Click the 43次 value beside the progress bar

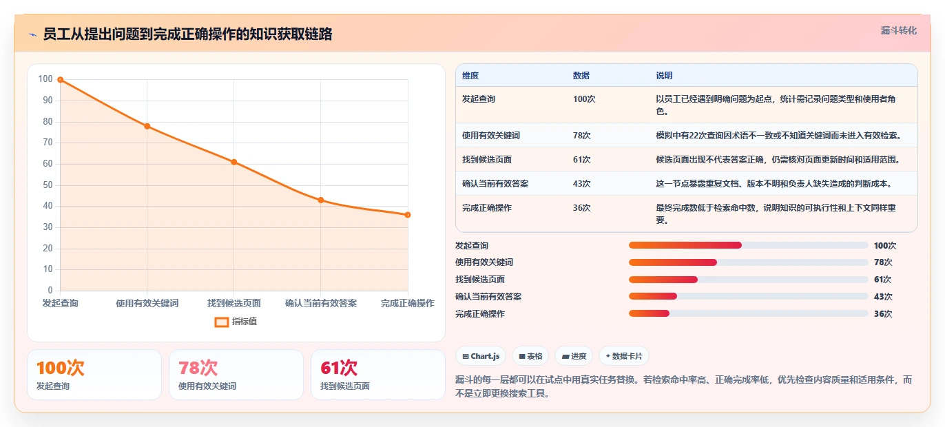point(883,297)
